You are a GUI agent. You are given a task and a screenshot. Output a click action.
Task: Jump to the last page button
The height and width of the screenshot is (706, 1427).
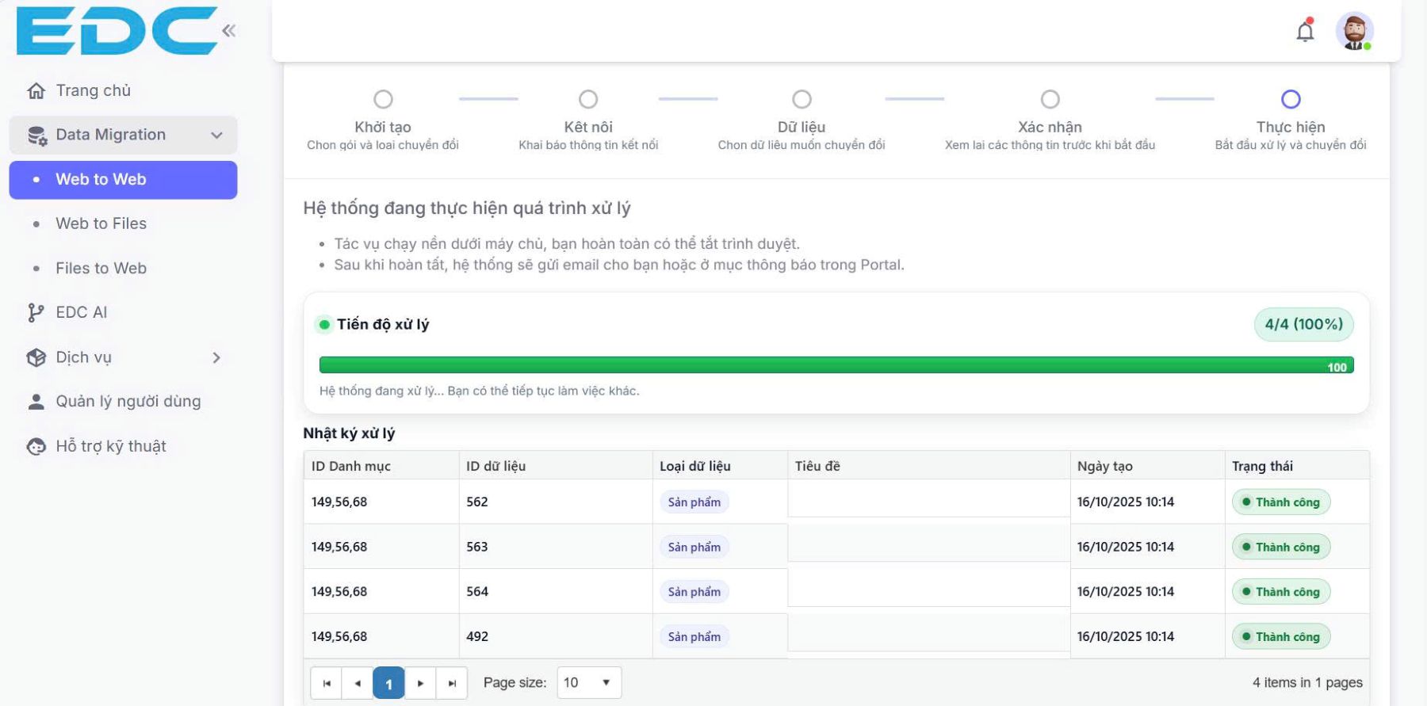pyautogui.click(x=452, y=683)
